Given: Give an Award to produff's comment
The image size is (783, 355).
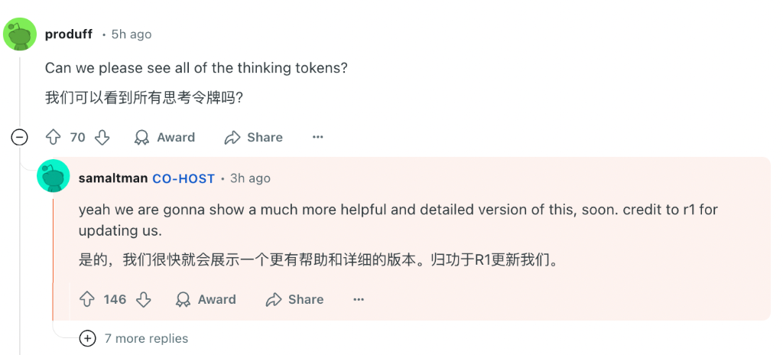Looking at the screenshot, I should click(164, 137).
